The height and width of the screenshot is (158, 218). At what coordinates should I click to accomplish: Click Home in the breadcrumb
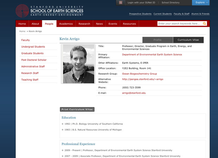click(22, 31)
